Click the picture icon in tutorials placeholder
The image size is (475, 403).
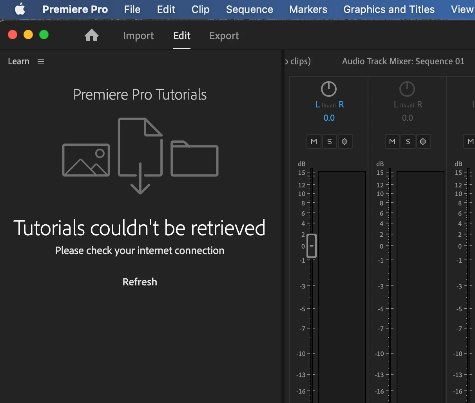pos(86,160)
